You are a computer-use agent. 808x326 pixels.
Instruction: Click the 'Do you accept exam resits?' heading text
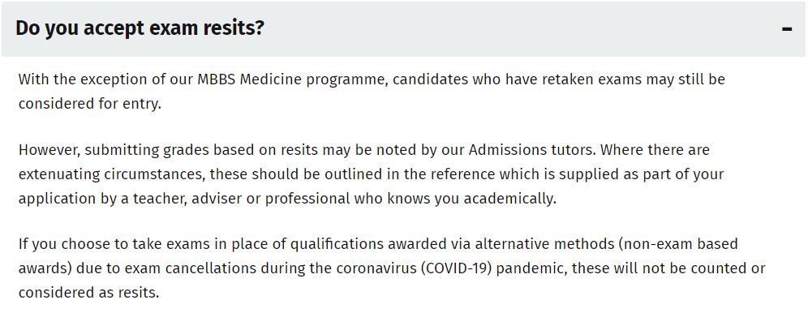click(x=140, y=28)
